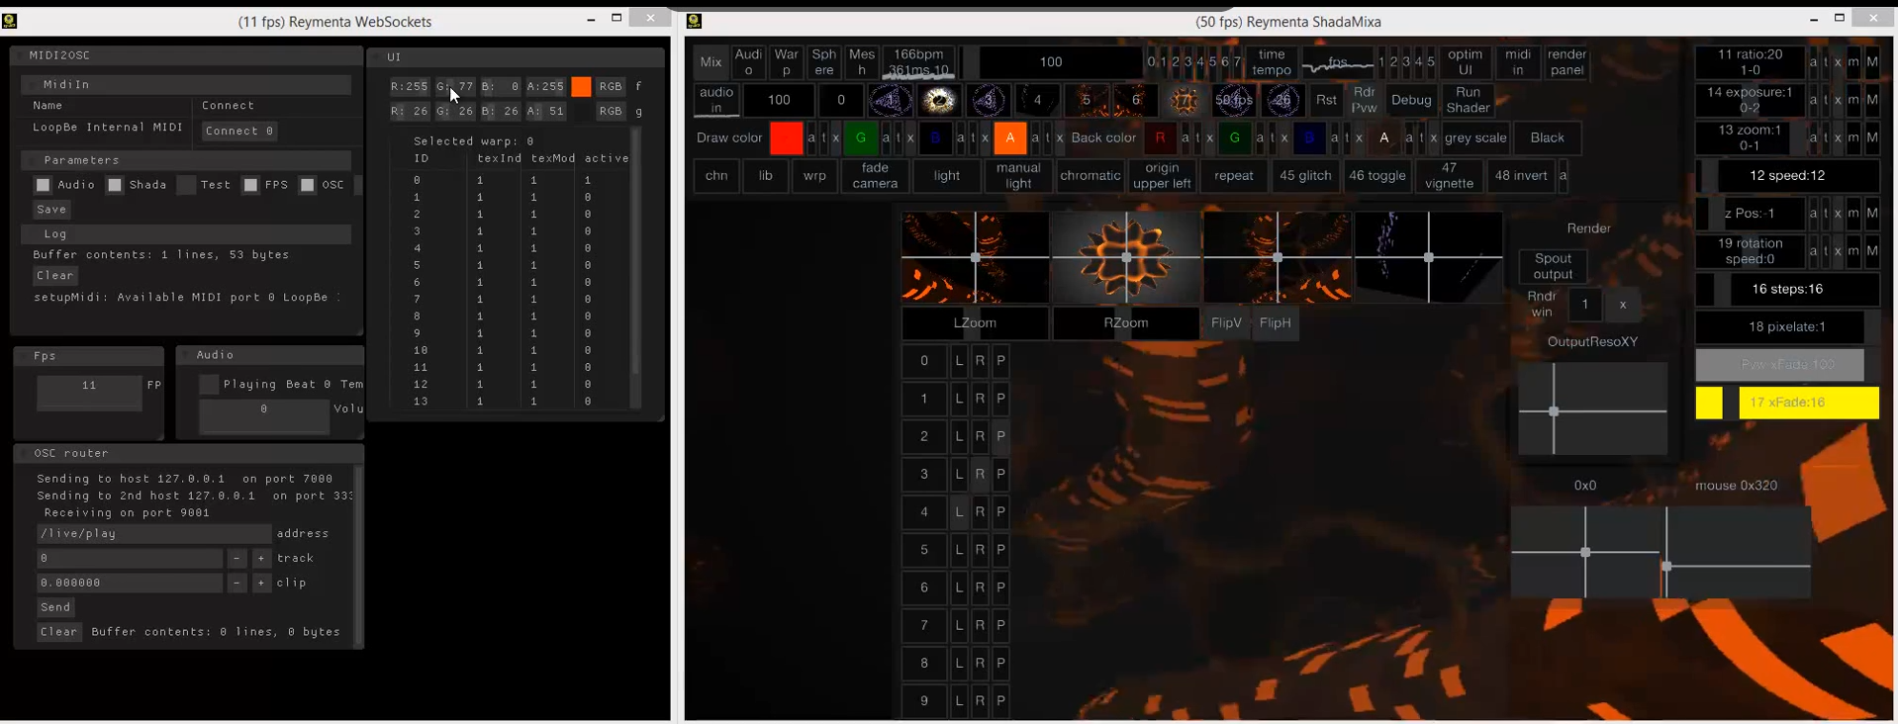The image size is (1898, 724).
Task: Click the minus stepper for clip
Action: tap(237, 584)
